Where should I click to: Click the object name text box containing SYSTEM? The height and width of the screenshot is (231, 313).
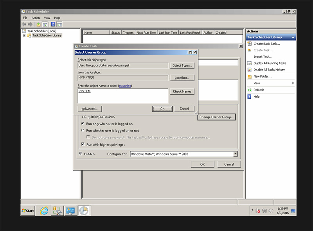coord(123,96)
